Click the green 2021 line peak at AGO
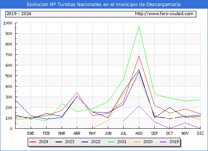The width and height of the screenshot is (208, 151). tap(139, 26)
